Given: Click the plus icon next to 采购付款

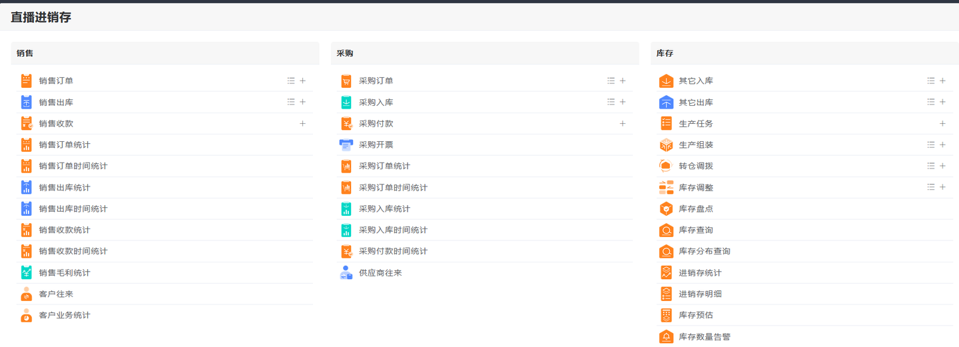Looking at the screenshot, I should pyautogui.click(x=623, y=124).
